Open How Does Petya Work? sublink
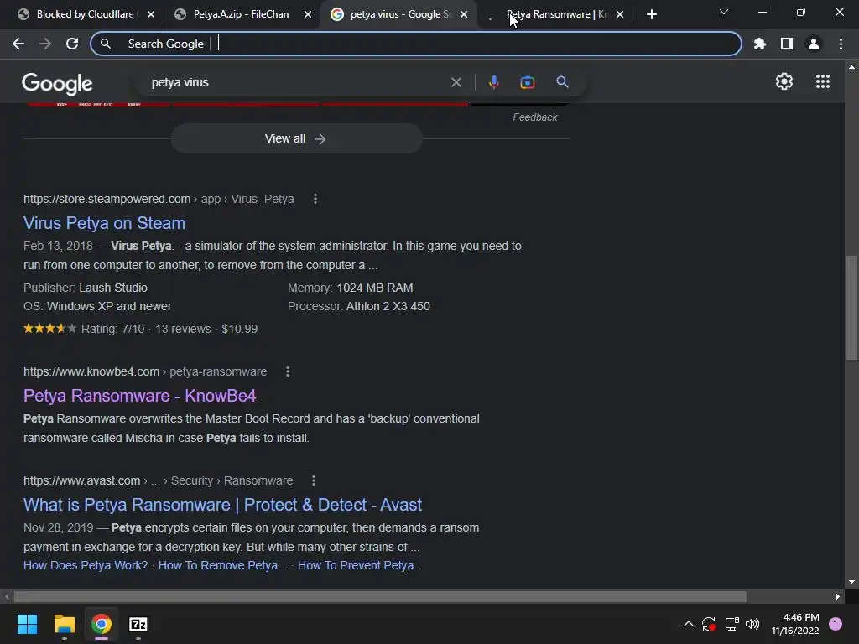The width and height of the screenshot is (859, 644). tap(86, 565)
